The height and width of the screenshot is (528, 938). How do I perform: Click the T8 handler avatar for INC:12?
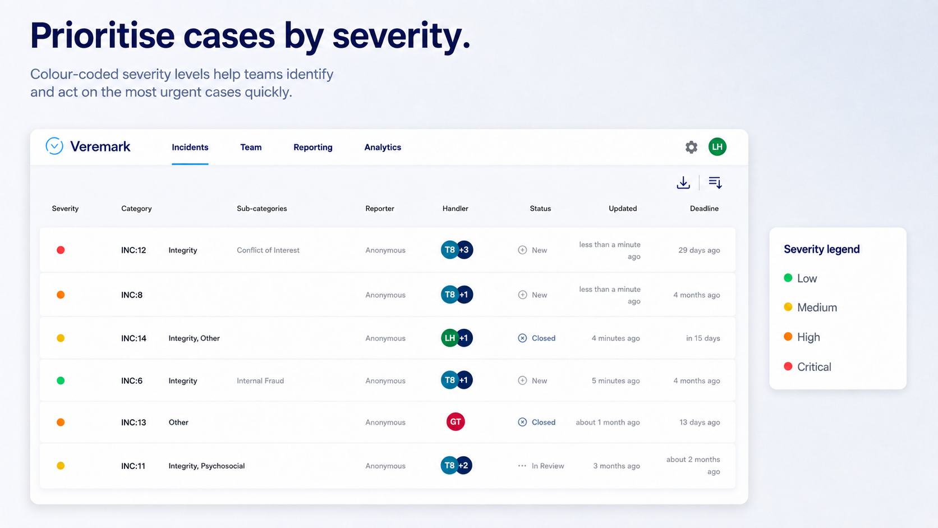(x=449, y=250)
